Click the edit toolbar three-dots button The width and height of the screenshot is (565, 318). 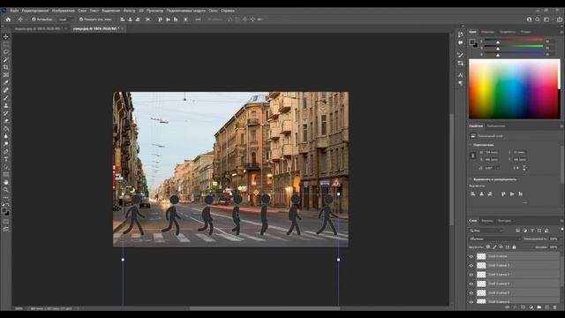(x=6, y=198)
